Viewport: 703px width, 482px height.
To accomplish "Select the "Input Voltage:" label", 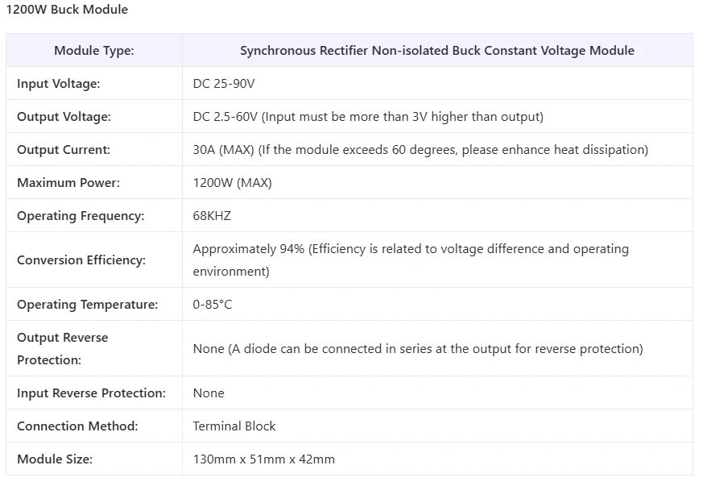I will click(59, 84).
